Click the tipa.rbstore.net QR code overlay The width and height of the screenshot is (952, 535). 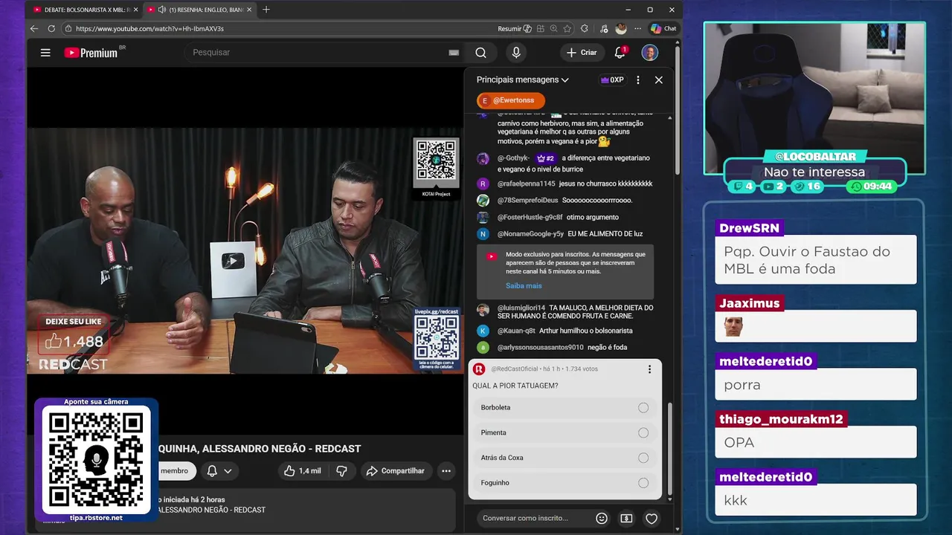96,458
